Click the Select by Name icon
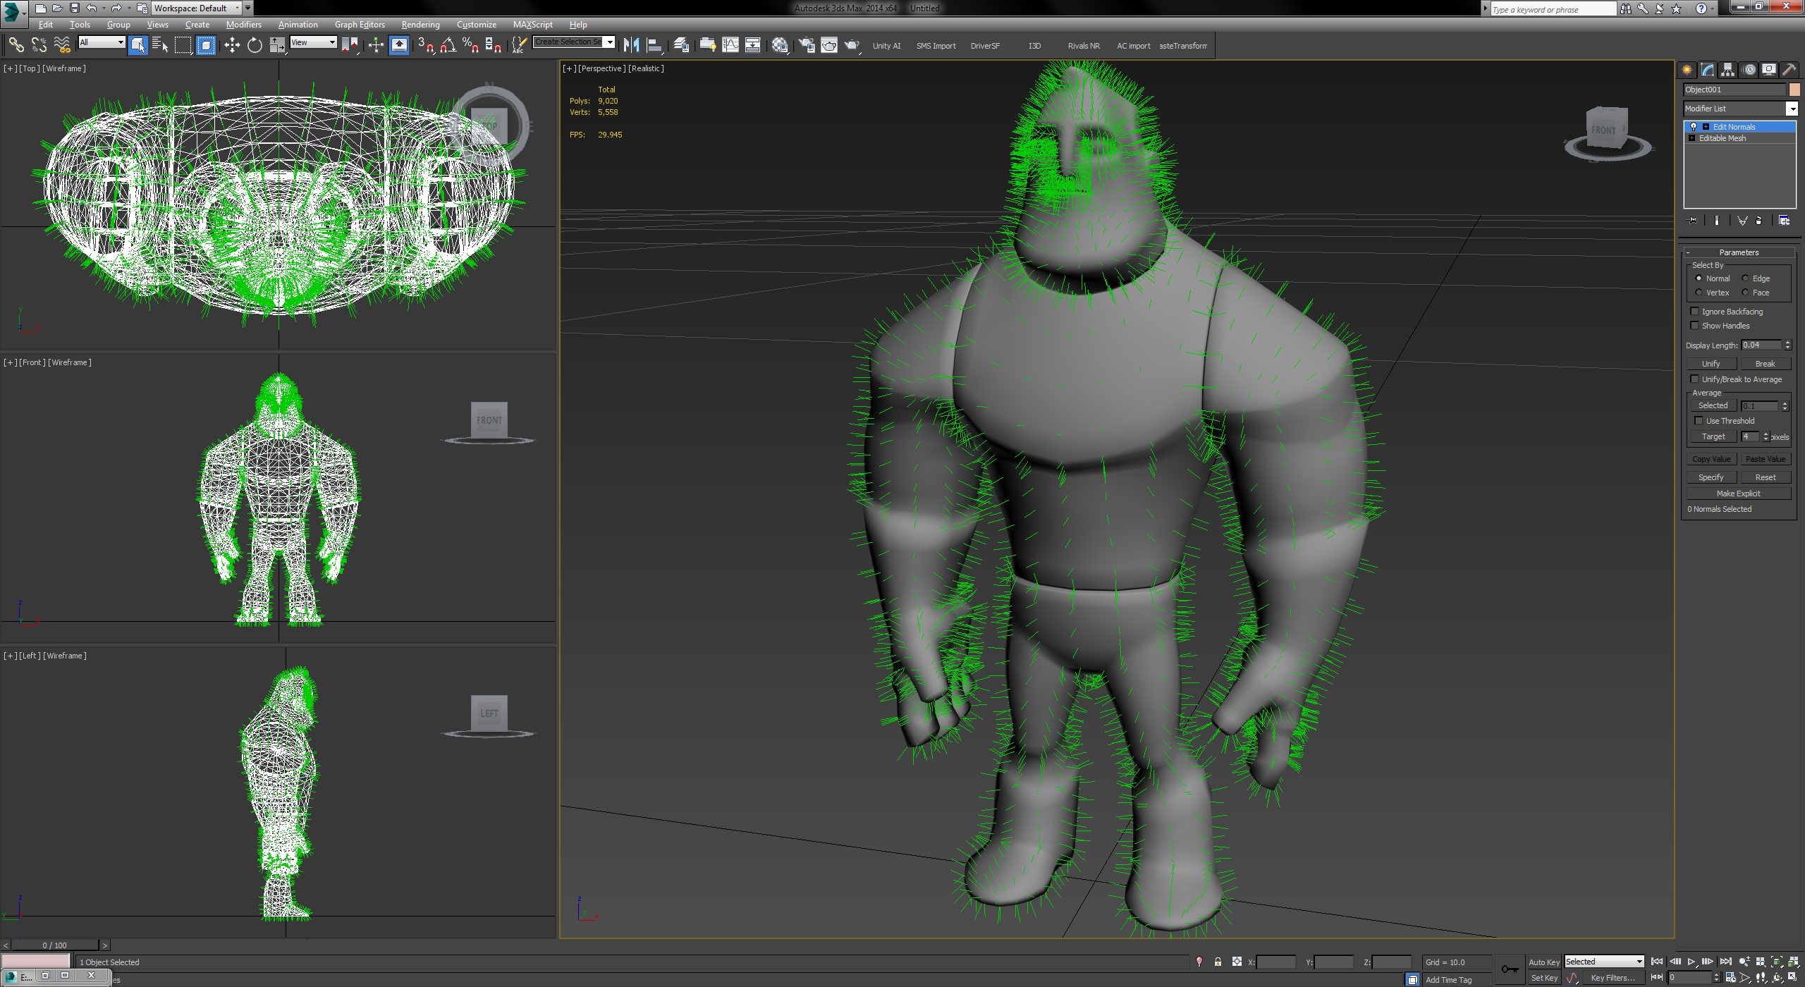The image size is (1805, 987). [x=160, y=46]
